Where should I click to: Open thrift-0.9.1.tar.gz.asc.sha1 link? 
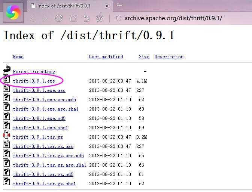50,165
